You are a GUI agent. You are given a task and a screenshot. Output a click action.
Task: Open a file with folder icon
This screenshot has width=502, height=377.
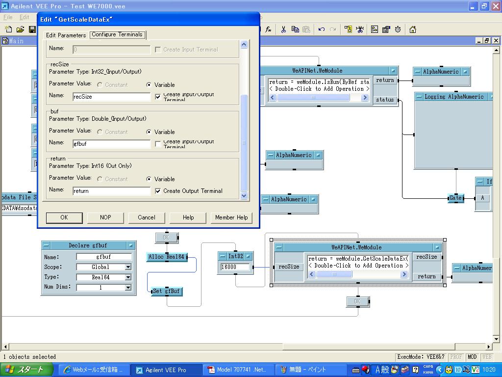[x=20, y=29]
